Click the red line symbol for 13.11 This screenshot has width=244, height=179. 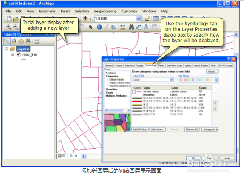coord(137,102)
